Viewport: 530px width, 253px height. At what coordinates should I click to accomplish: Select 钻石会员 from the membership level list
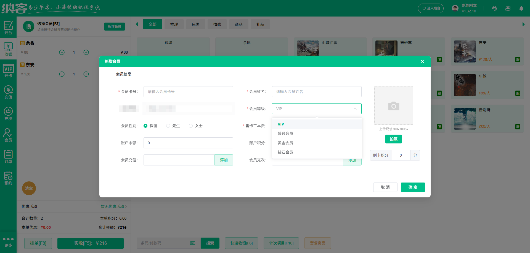(x=285, y=152)
